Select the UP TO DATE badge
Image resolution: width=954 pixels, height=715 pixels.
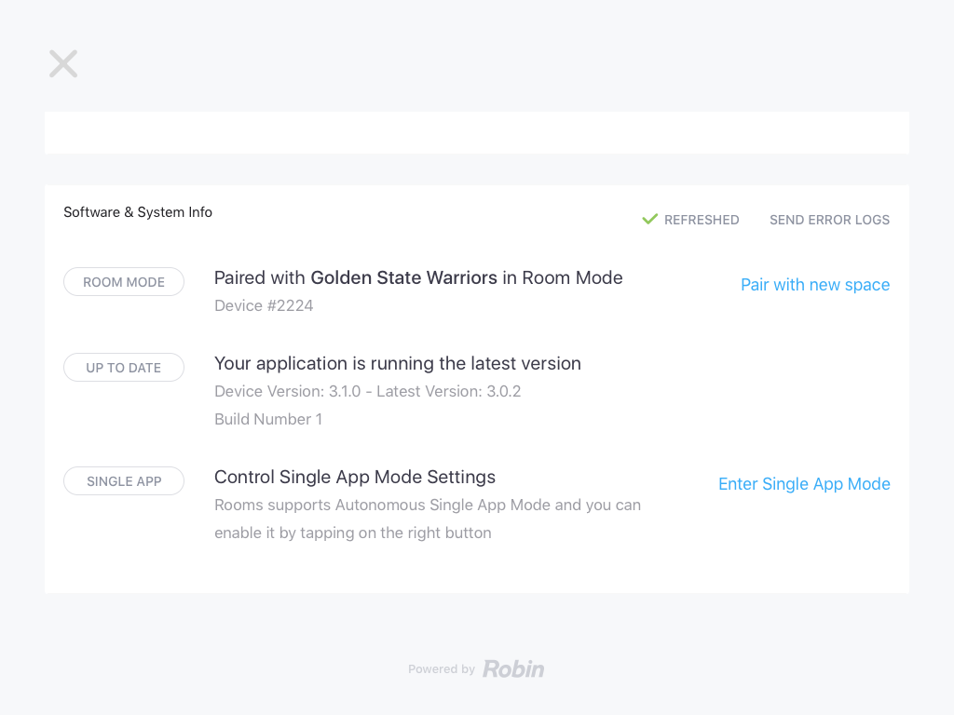(x=124, y=368)
